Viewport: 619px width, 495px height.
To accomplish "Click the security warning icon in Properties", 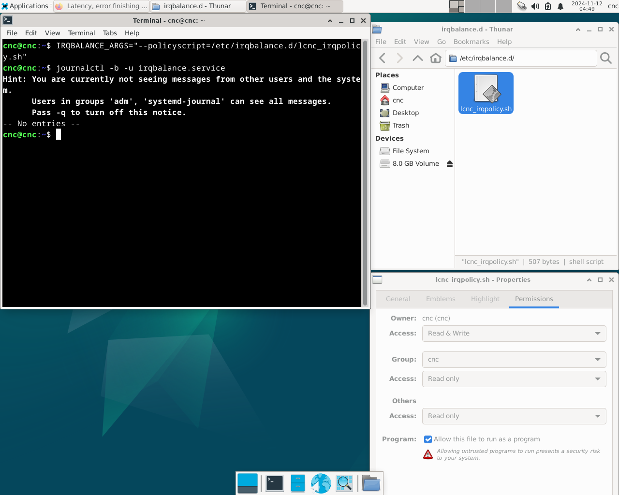I will point(428,454).
